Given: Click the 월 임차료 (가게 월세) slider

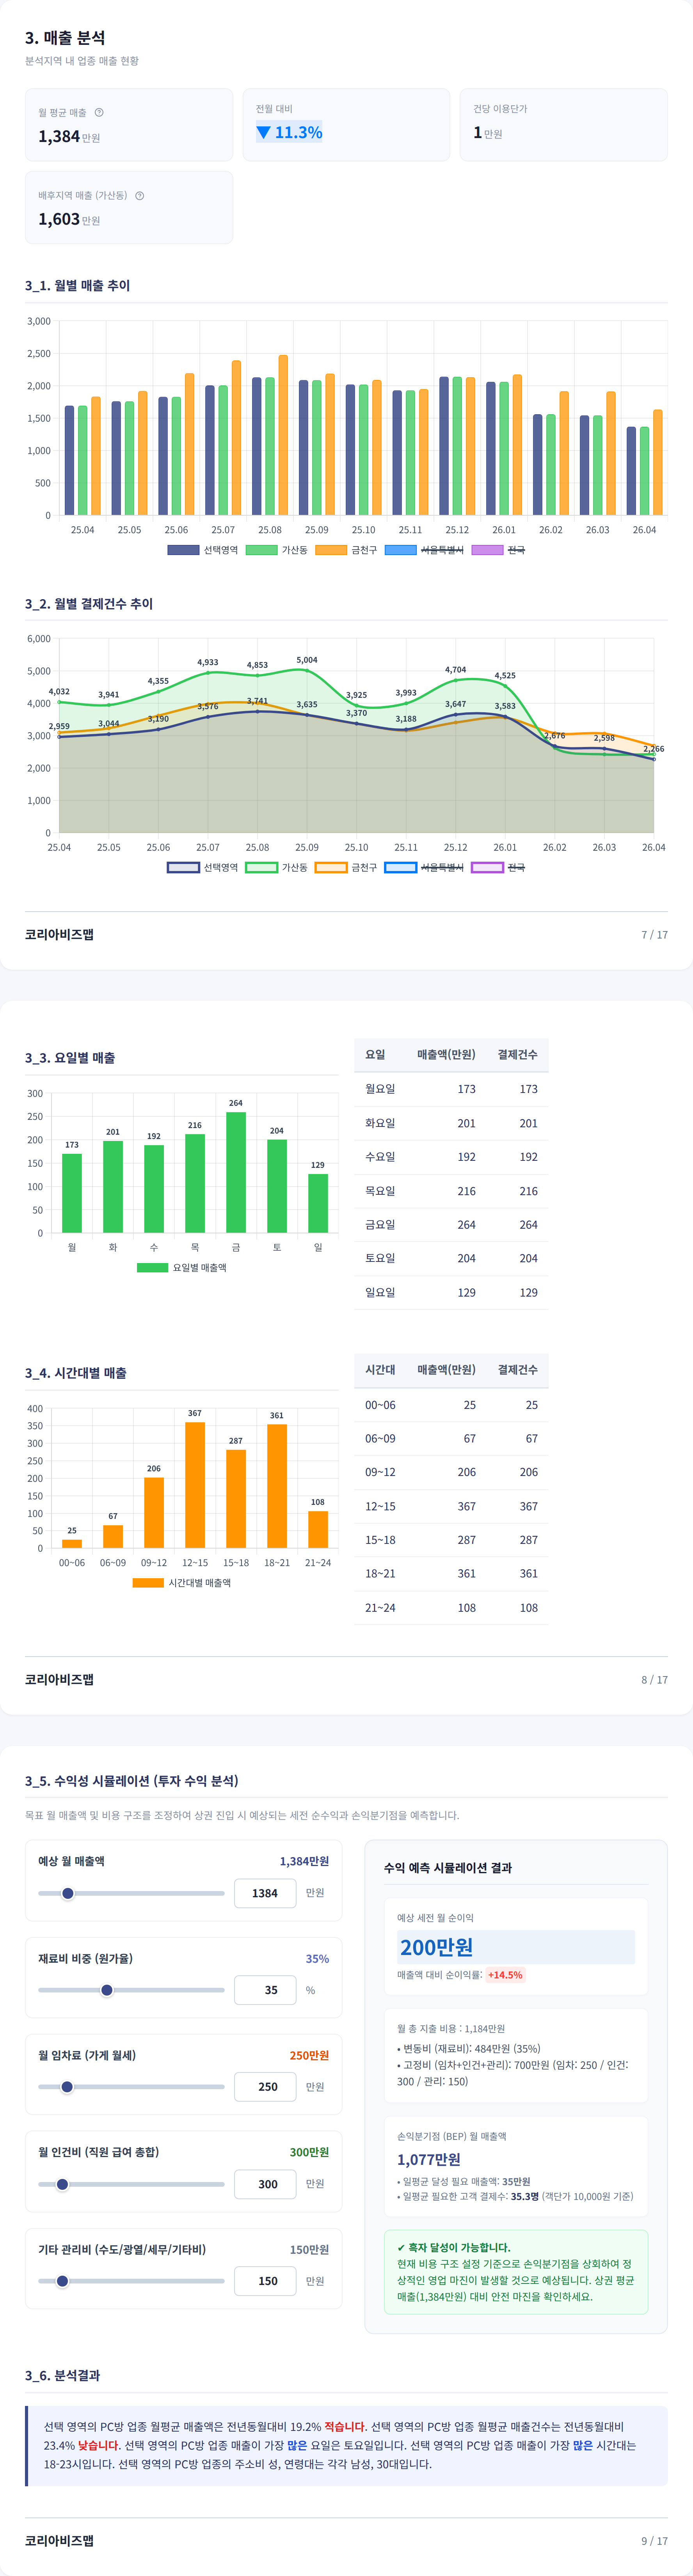Looking at the screenshot, I should 131,2087.
